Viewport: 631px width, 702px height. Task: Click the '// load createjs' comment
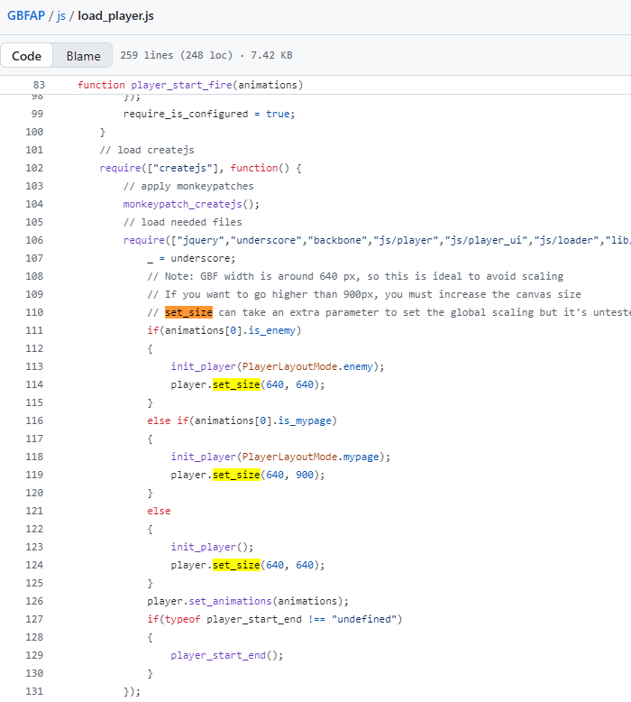(x=147, y=150)
